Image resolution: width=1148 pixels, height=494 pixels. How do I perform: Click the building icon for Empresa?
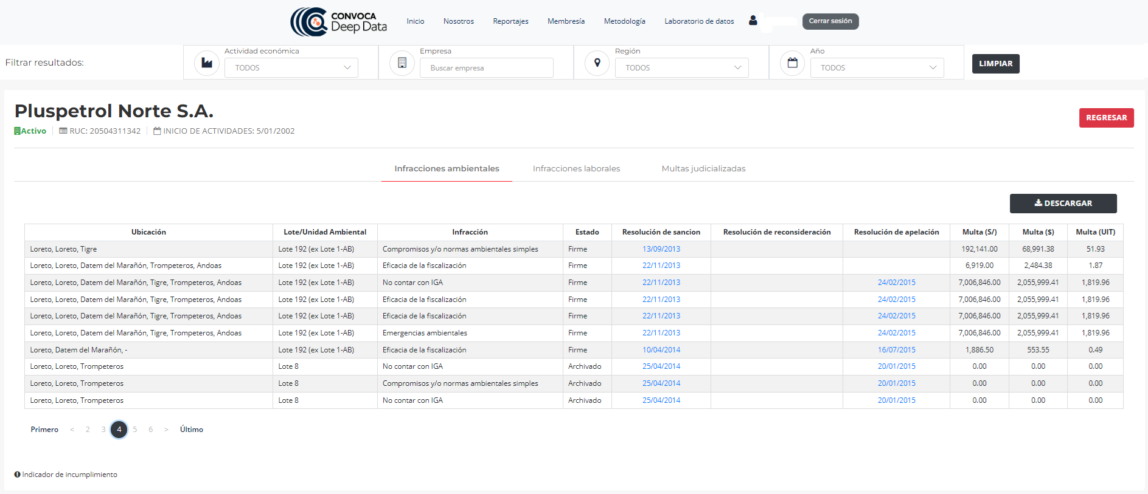402,63
